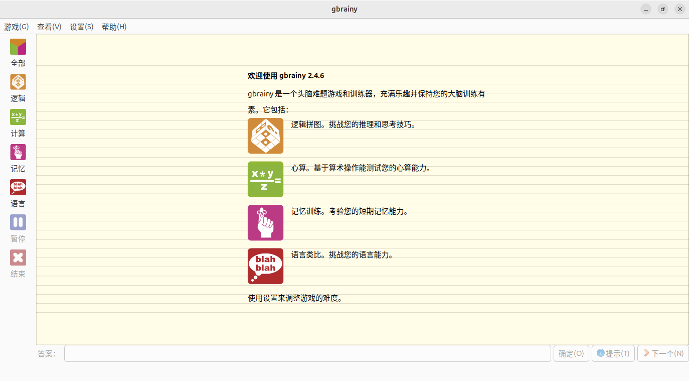The height and width of the screenshot is (381, 689).
Task: Click the text 使用设置来调整游戏的难度。
Action: click(x=296, y=298)
